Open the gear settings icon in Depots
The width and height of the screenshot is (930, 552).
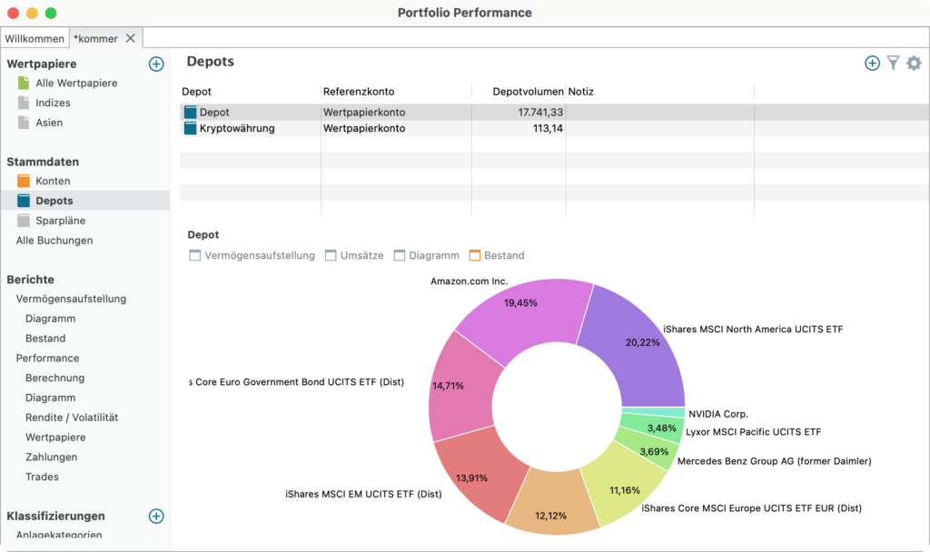914,63
